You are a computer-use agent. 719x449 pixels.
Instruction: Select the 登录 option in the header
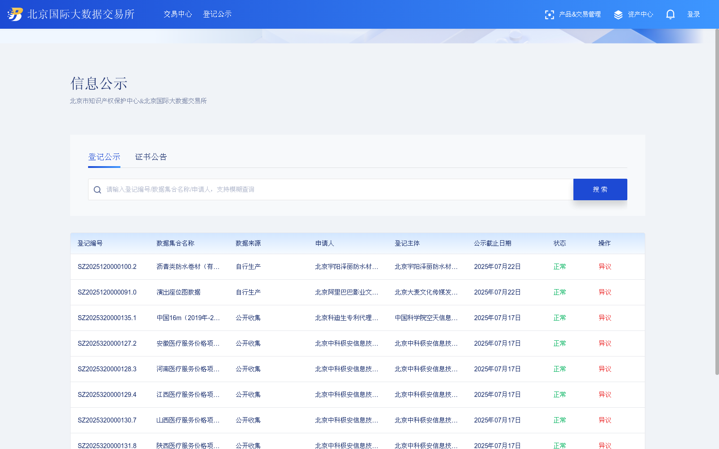point(693,14)
